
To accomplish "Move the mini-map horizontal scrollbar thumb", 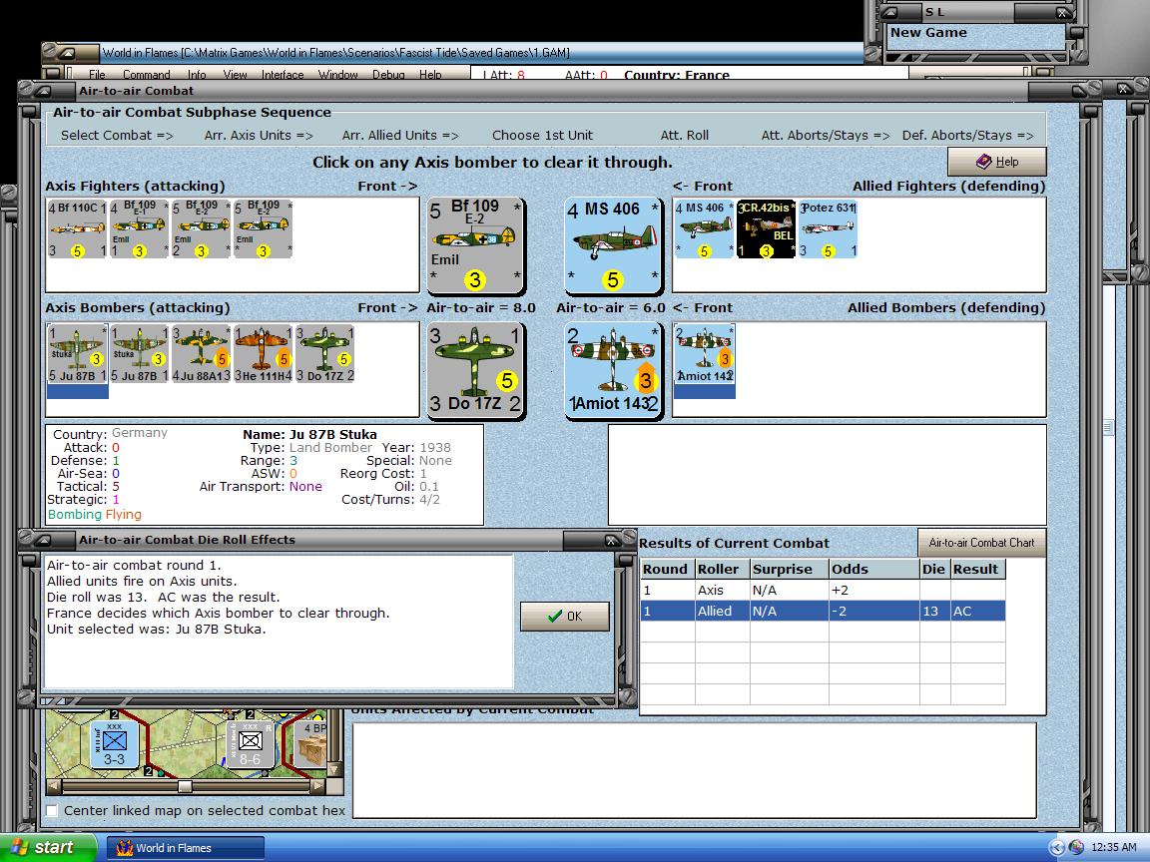I will pyautogui.click(x=186, y=786).
